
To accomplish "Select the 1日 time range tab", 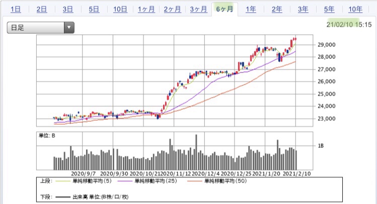I will [16, 10].
